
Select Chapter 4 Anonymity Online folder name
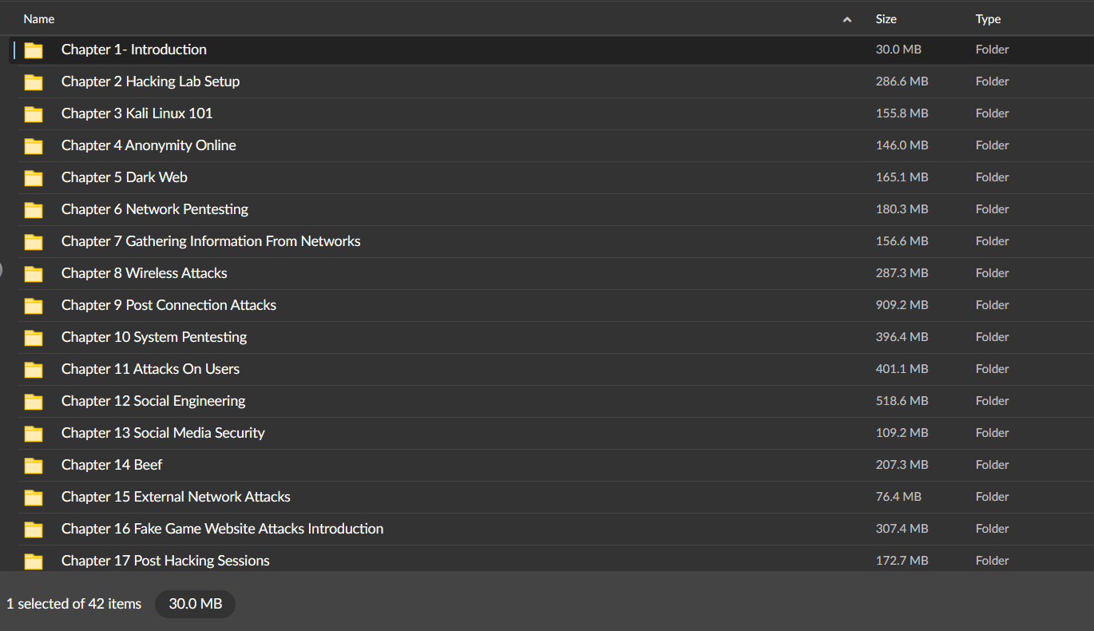(x=149, y=145)
